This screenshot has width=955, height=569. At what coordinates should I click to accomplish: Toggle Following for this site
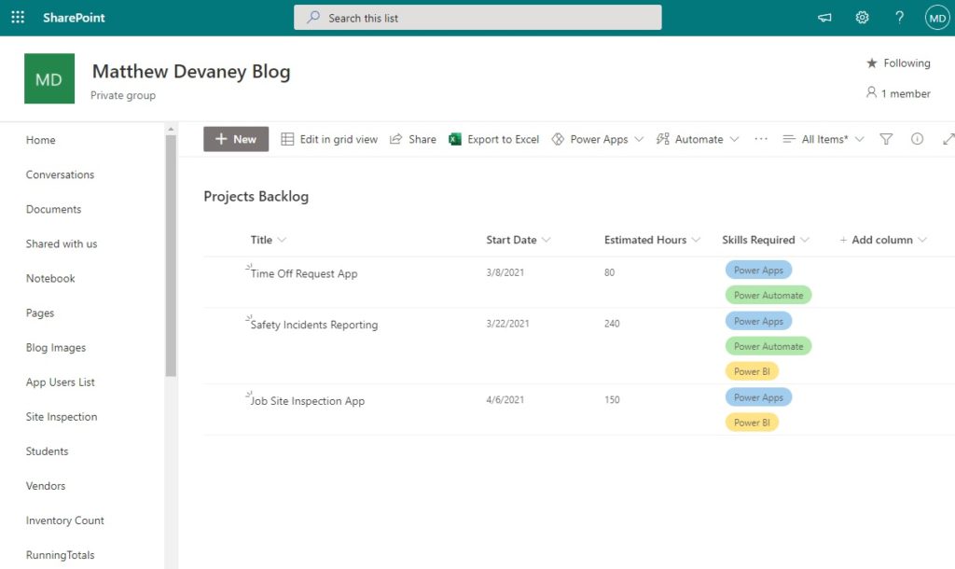pyautogui.click(x=897, y=62)
